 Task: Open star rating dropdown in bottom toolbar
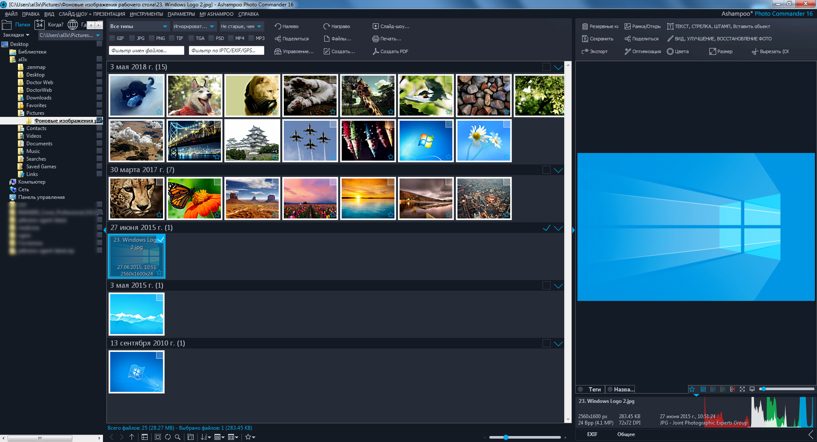[250, 437]
